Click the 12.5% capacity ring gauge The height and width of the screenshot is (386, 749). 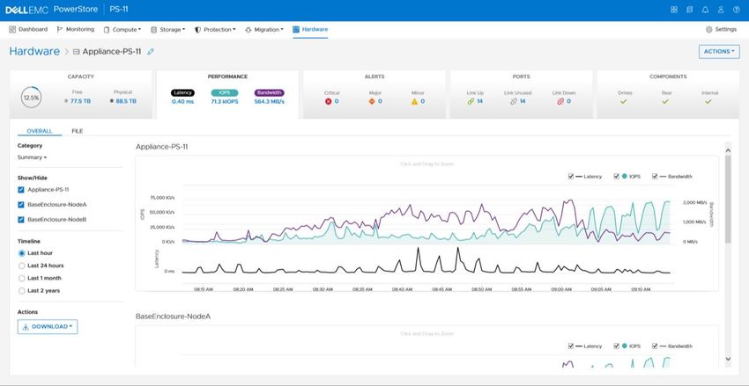[31, 98]
